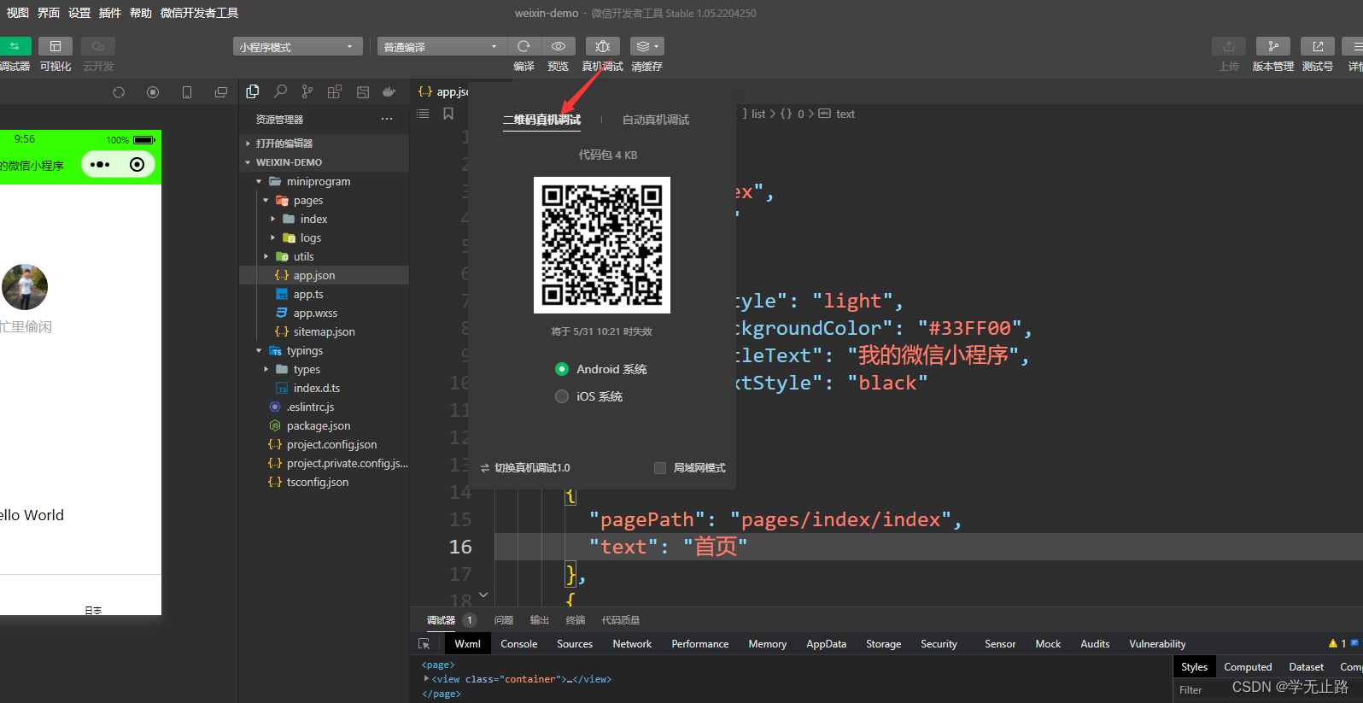
Task: Open the 视图 menu
Action: pos(18,13)
